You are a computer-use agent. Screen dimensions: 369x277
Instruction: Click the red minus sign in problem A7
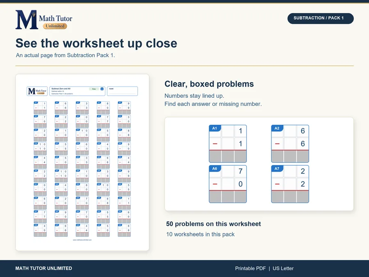pos(277,184)
